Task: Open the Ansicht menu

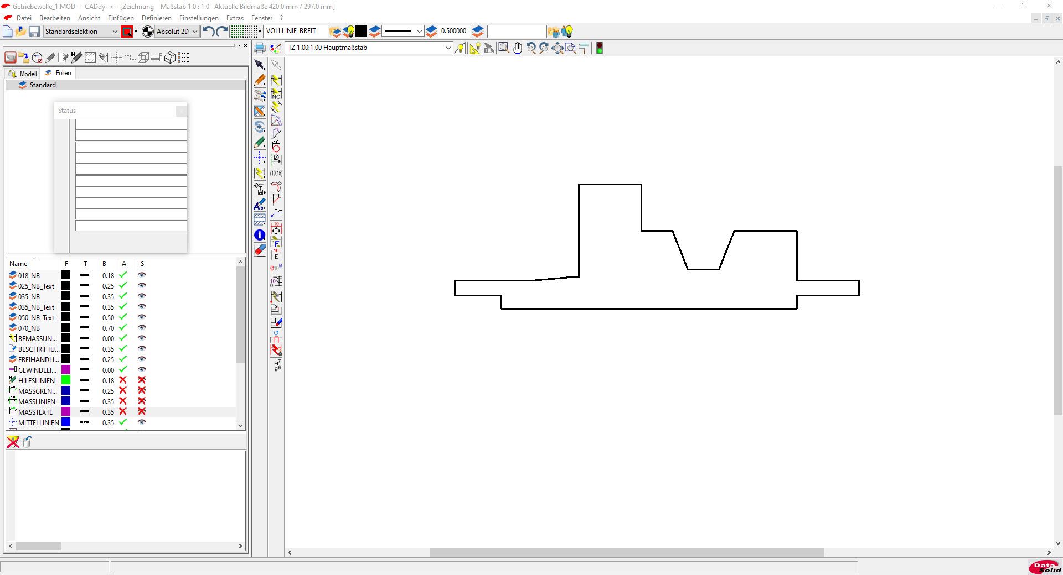Action: tap(89, 18)
